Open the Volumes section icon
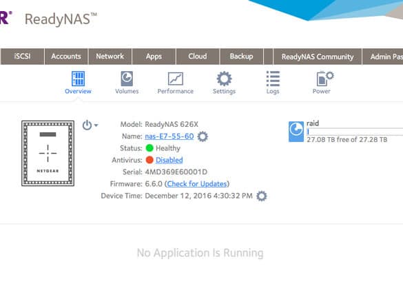 [127, 82]
